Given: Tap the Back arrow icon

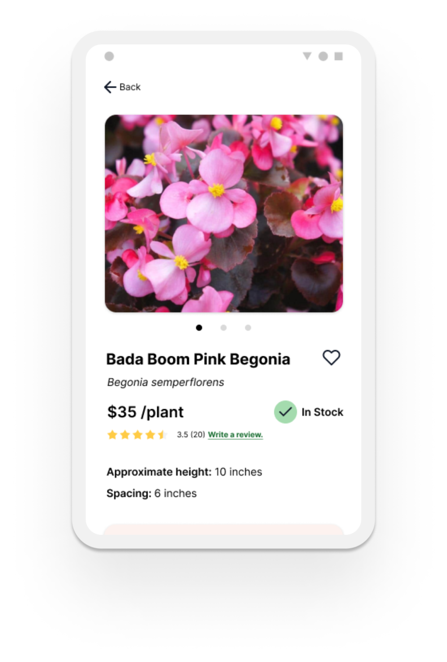Looking at the screenshot, I should 110,87.
